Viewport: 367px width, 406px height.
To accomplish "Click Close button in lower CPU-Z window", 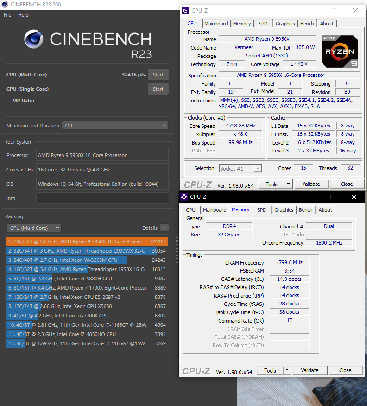I will tap(345, 370).
